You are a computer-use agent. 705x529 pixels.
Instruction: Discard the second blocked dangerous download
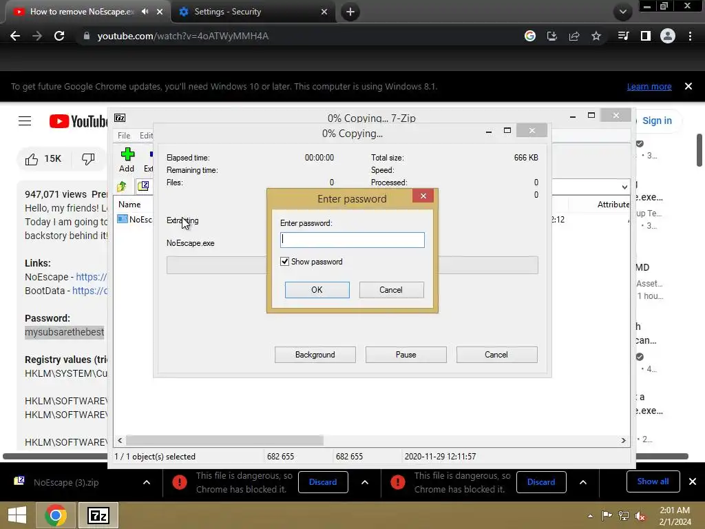(541, 482)
